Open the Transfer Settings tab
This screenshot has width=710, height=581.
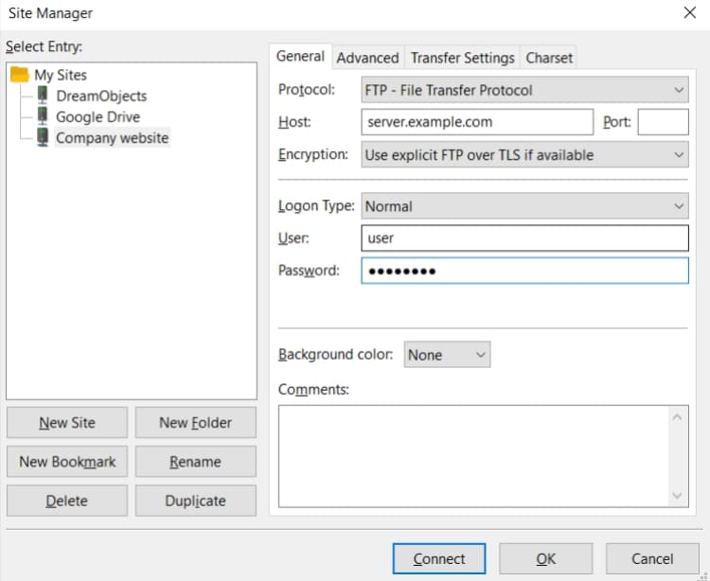coord(462,58)
